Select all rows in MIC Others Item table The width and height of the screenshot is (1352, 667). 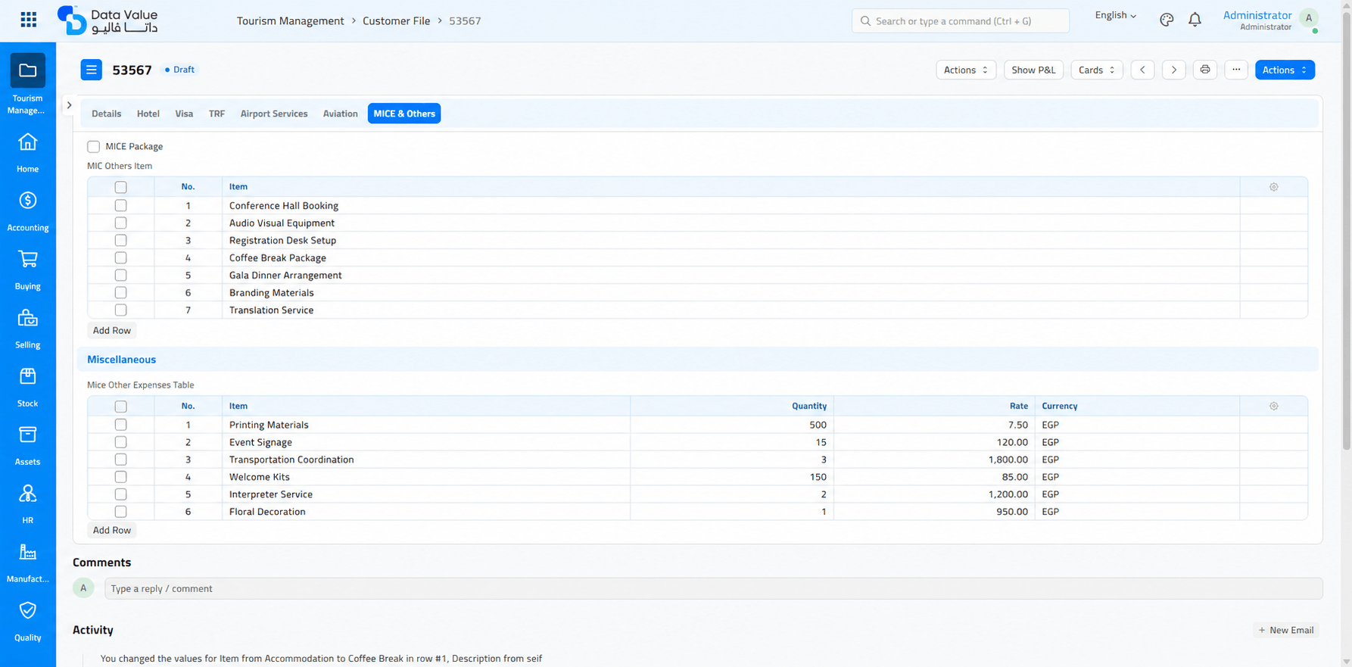pyautogui.click(x=120, y=187)
